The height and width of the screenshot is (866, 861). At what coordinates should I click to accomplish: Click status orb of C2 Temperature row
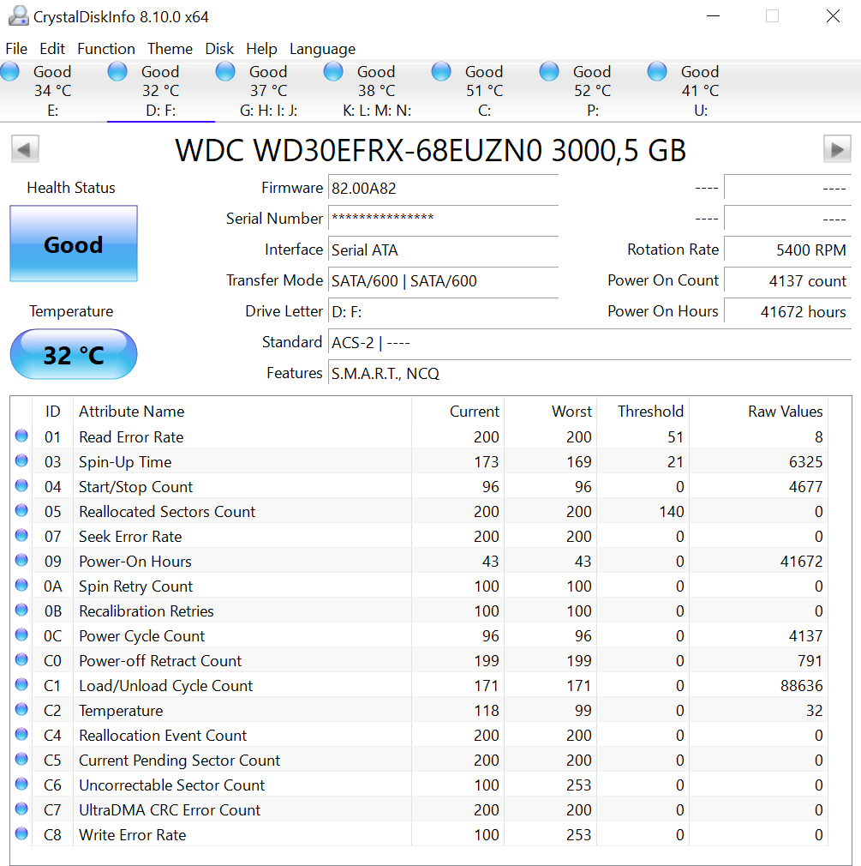[21, 709]
